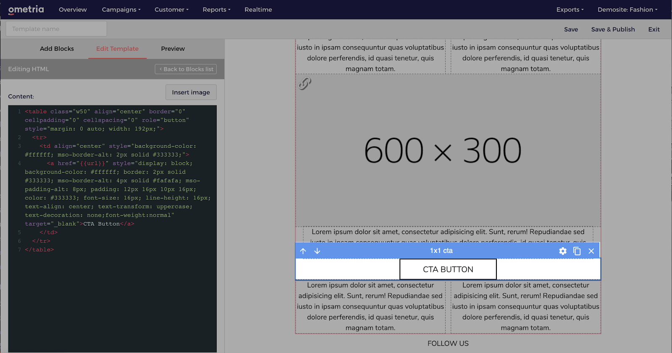Open 1x1 cta block settings gear
The height and width of the screenshot is (353, 672).
coord(563,251)
